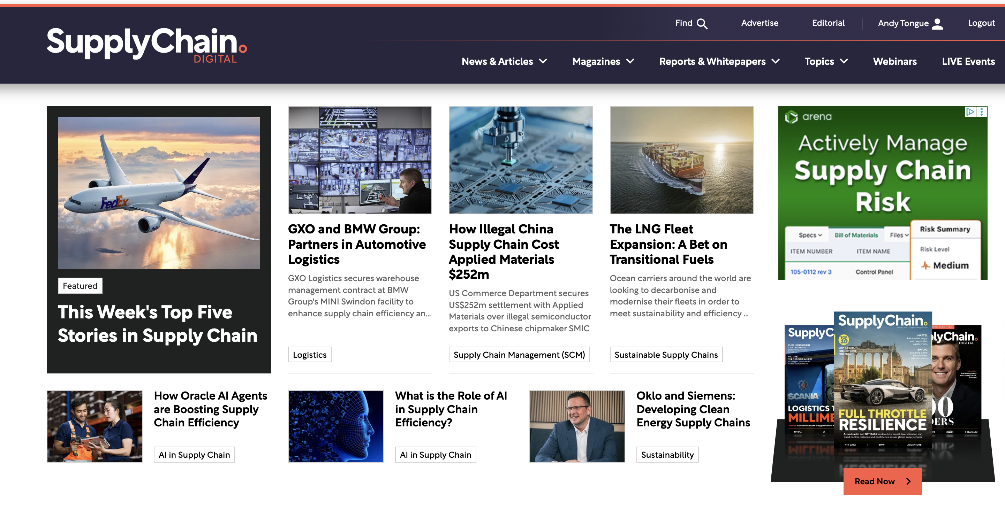Expand the Magazines dropdown chevron
The width and height of the screenshot is (1005, 510).
coord(630,62)
